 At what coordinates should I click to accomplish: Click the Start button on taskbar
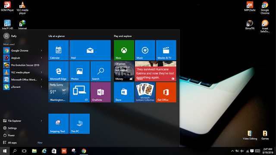coord(5,151)
